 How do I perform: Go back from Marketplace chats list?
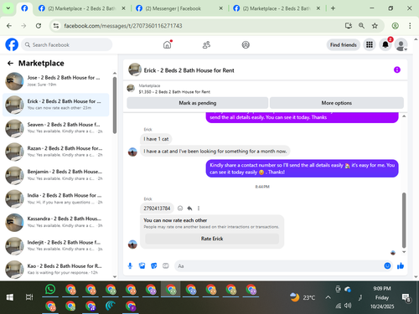[10, 64]
